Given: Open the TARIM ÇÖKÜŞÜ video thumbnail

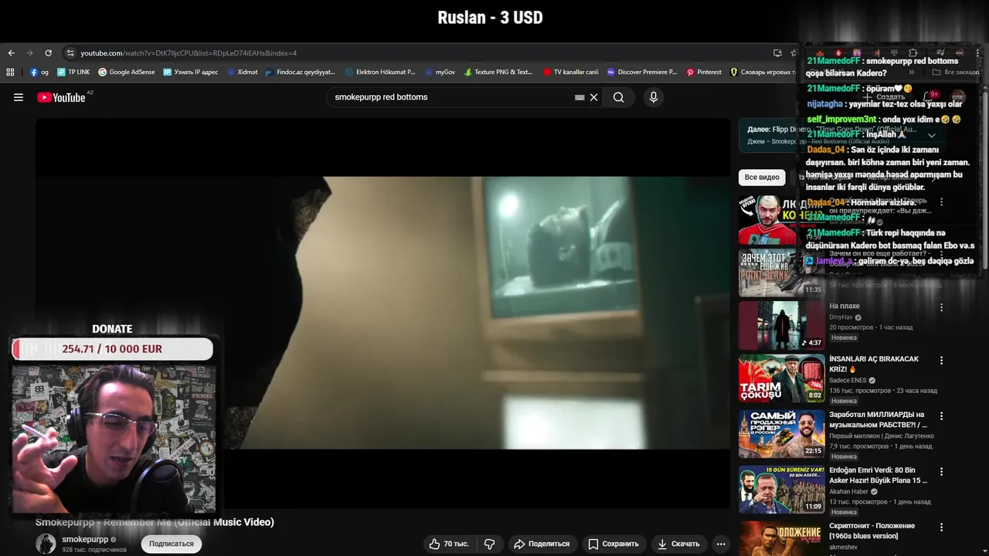Looking at the screenshot, I should point(781,378).
